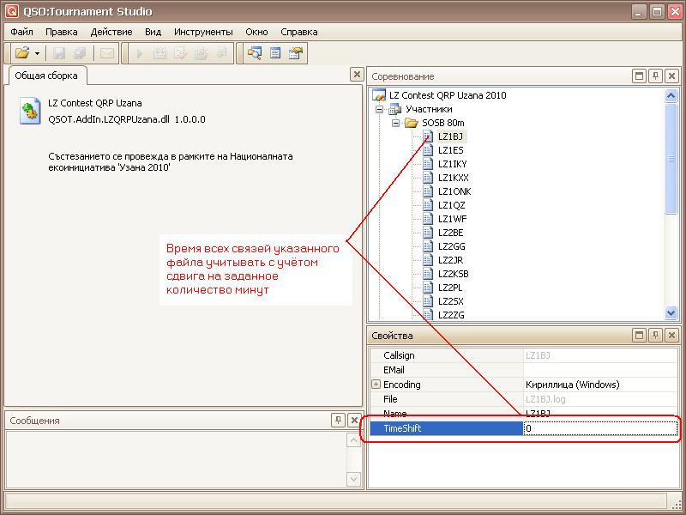Click the LZ1ES log file icon
The width and height of the screenshot is (686, 515).
(x=429, y=150)
